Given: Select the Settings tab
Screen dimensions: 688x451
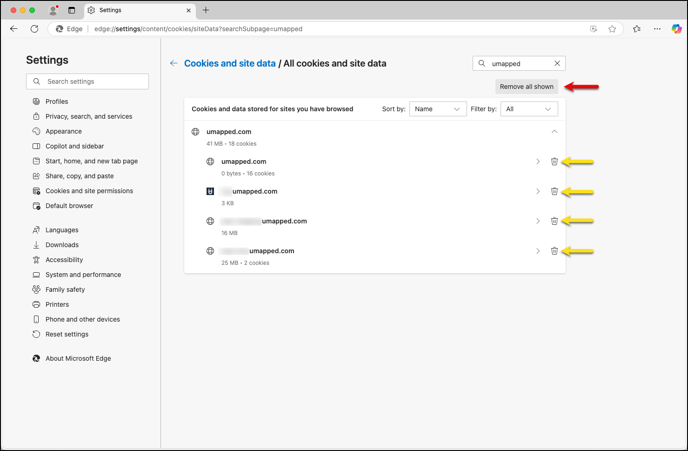Looking at the screenshot, I should 140,10.
